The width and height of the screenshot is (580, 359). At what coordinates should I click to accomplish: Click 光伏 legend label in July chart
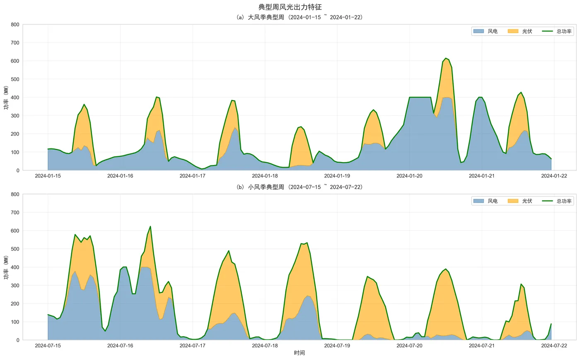[527, 201]
